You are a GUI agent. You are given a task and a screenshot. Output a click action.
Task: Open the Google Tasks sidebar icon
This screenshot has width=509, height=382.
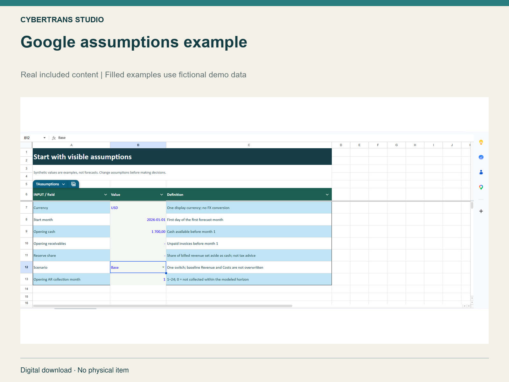481,157
